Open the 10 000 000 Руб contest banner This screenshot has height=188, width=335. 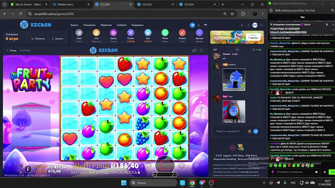pyautogui.click(x=237, y=37)
